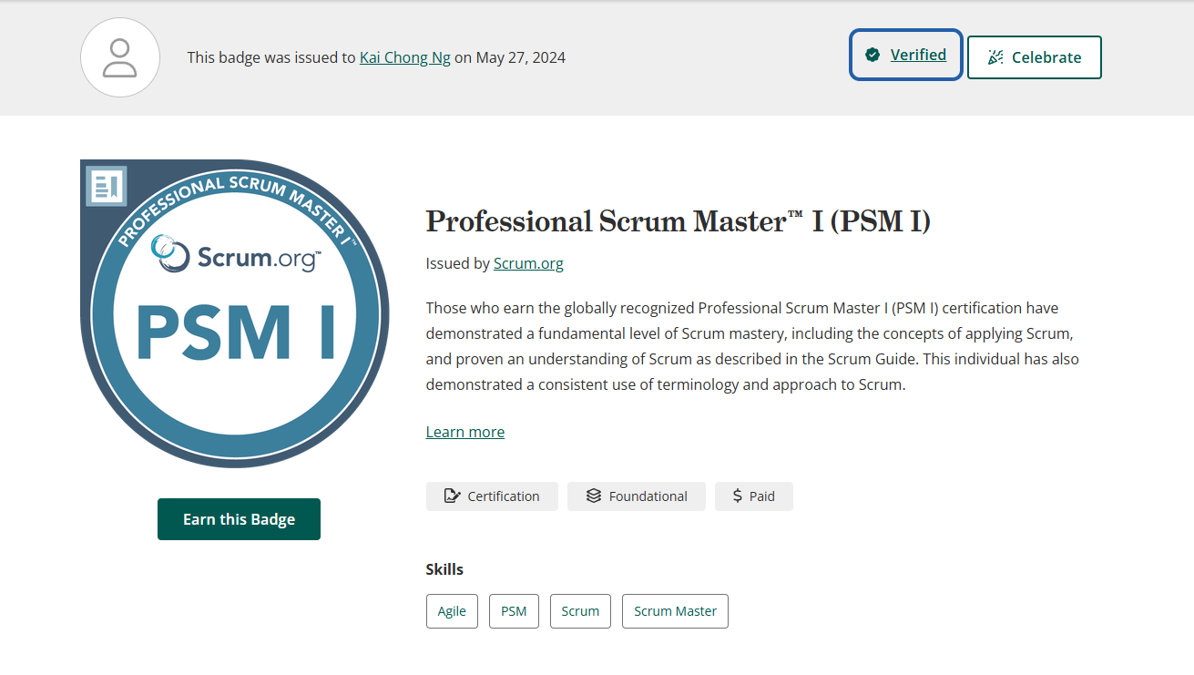Select the Agile skill tag
The width and height of the screenshot is (1194, 675).
[452, 611]
